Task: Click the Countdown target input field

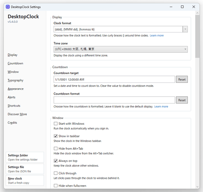Action: [114, 79]
